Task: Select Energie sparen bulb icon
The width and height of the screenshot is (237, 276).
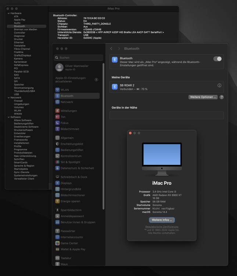Action: (x=57, y=201)
